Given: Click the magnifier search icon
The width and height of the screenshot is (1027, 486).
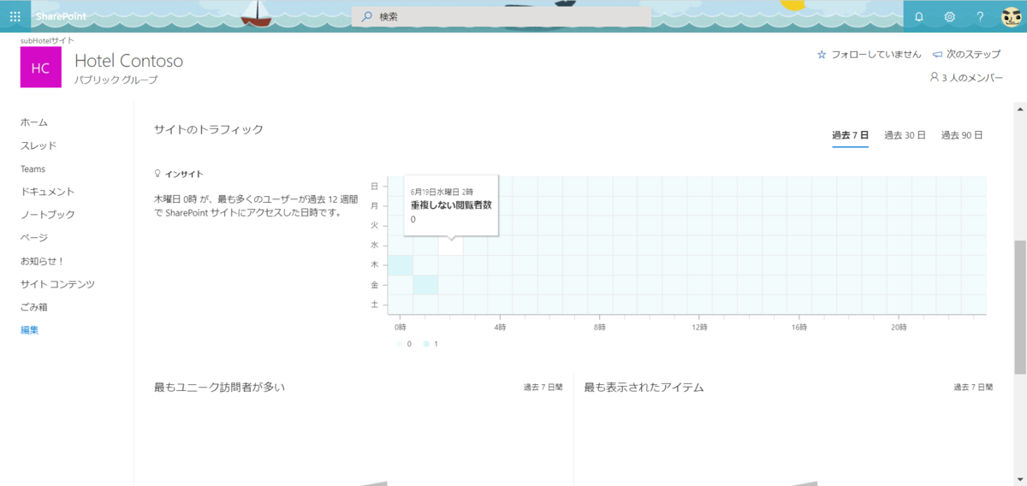Looking at the screenshot, I should pyautogui.click(x=367, y=16).
